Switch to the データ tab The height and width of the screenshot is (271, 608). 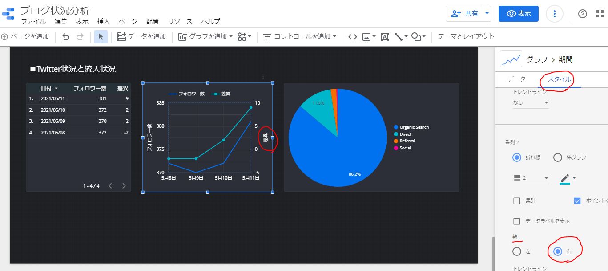[x=516, y=79]
